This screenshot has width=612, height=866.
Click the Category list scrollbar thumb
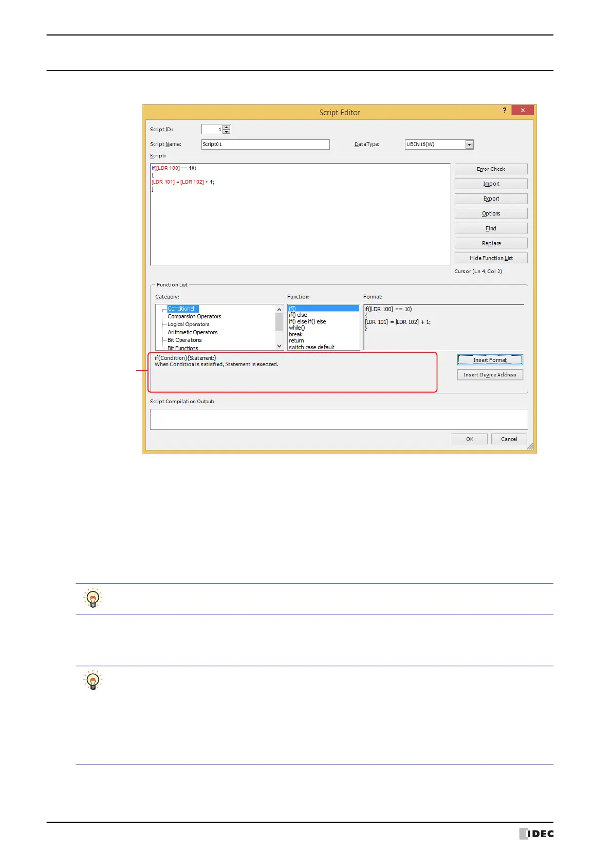pos(280,322)
